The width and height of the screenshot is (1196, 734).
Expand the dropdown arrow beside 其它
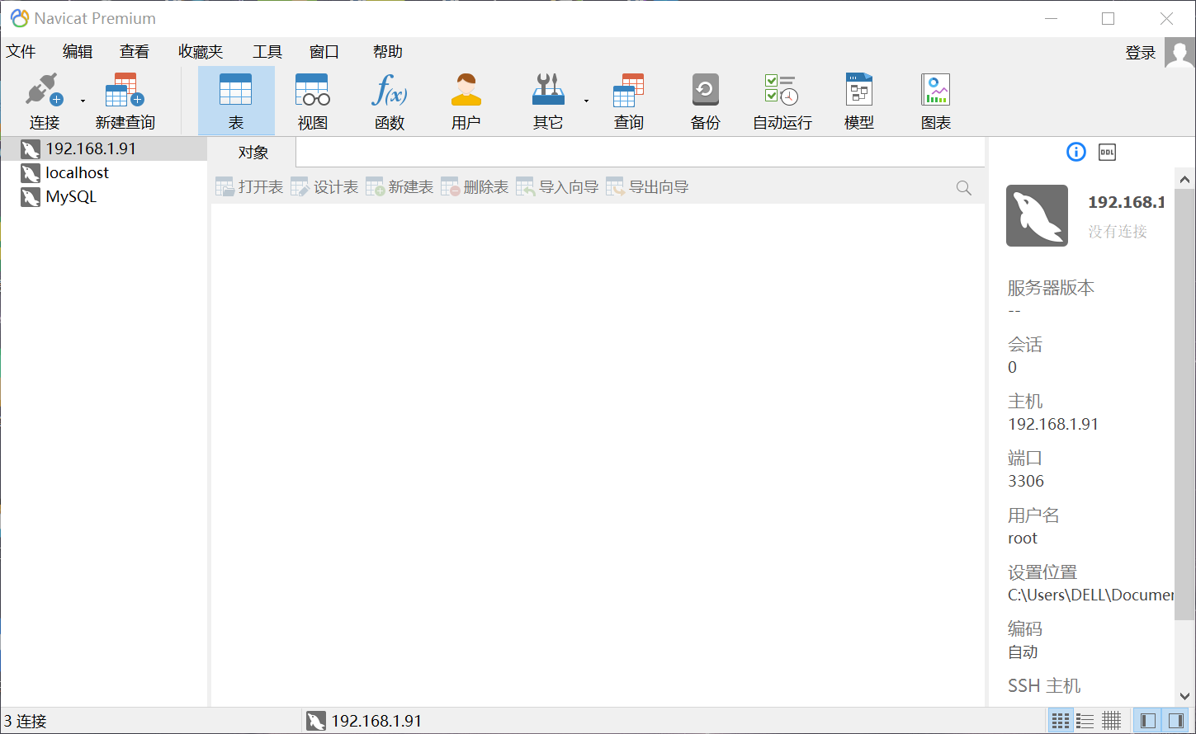point(586,101)
